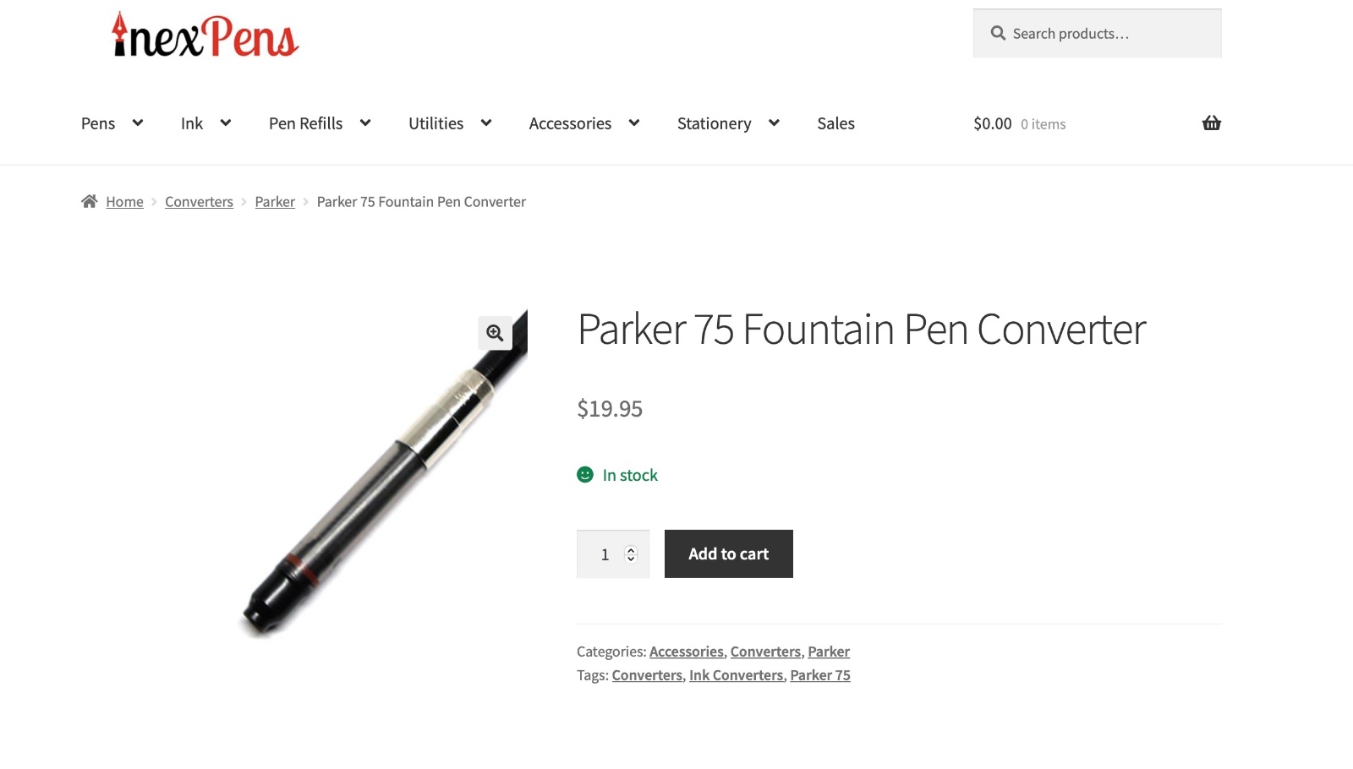Go to the Sales menu item

[x=835, y=123]
